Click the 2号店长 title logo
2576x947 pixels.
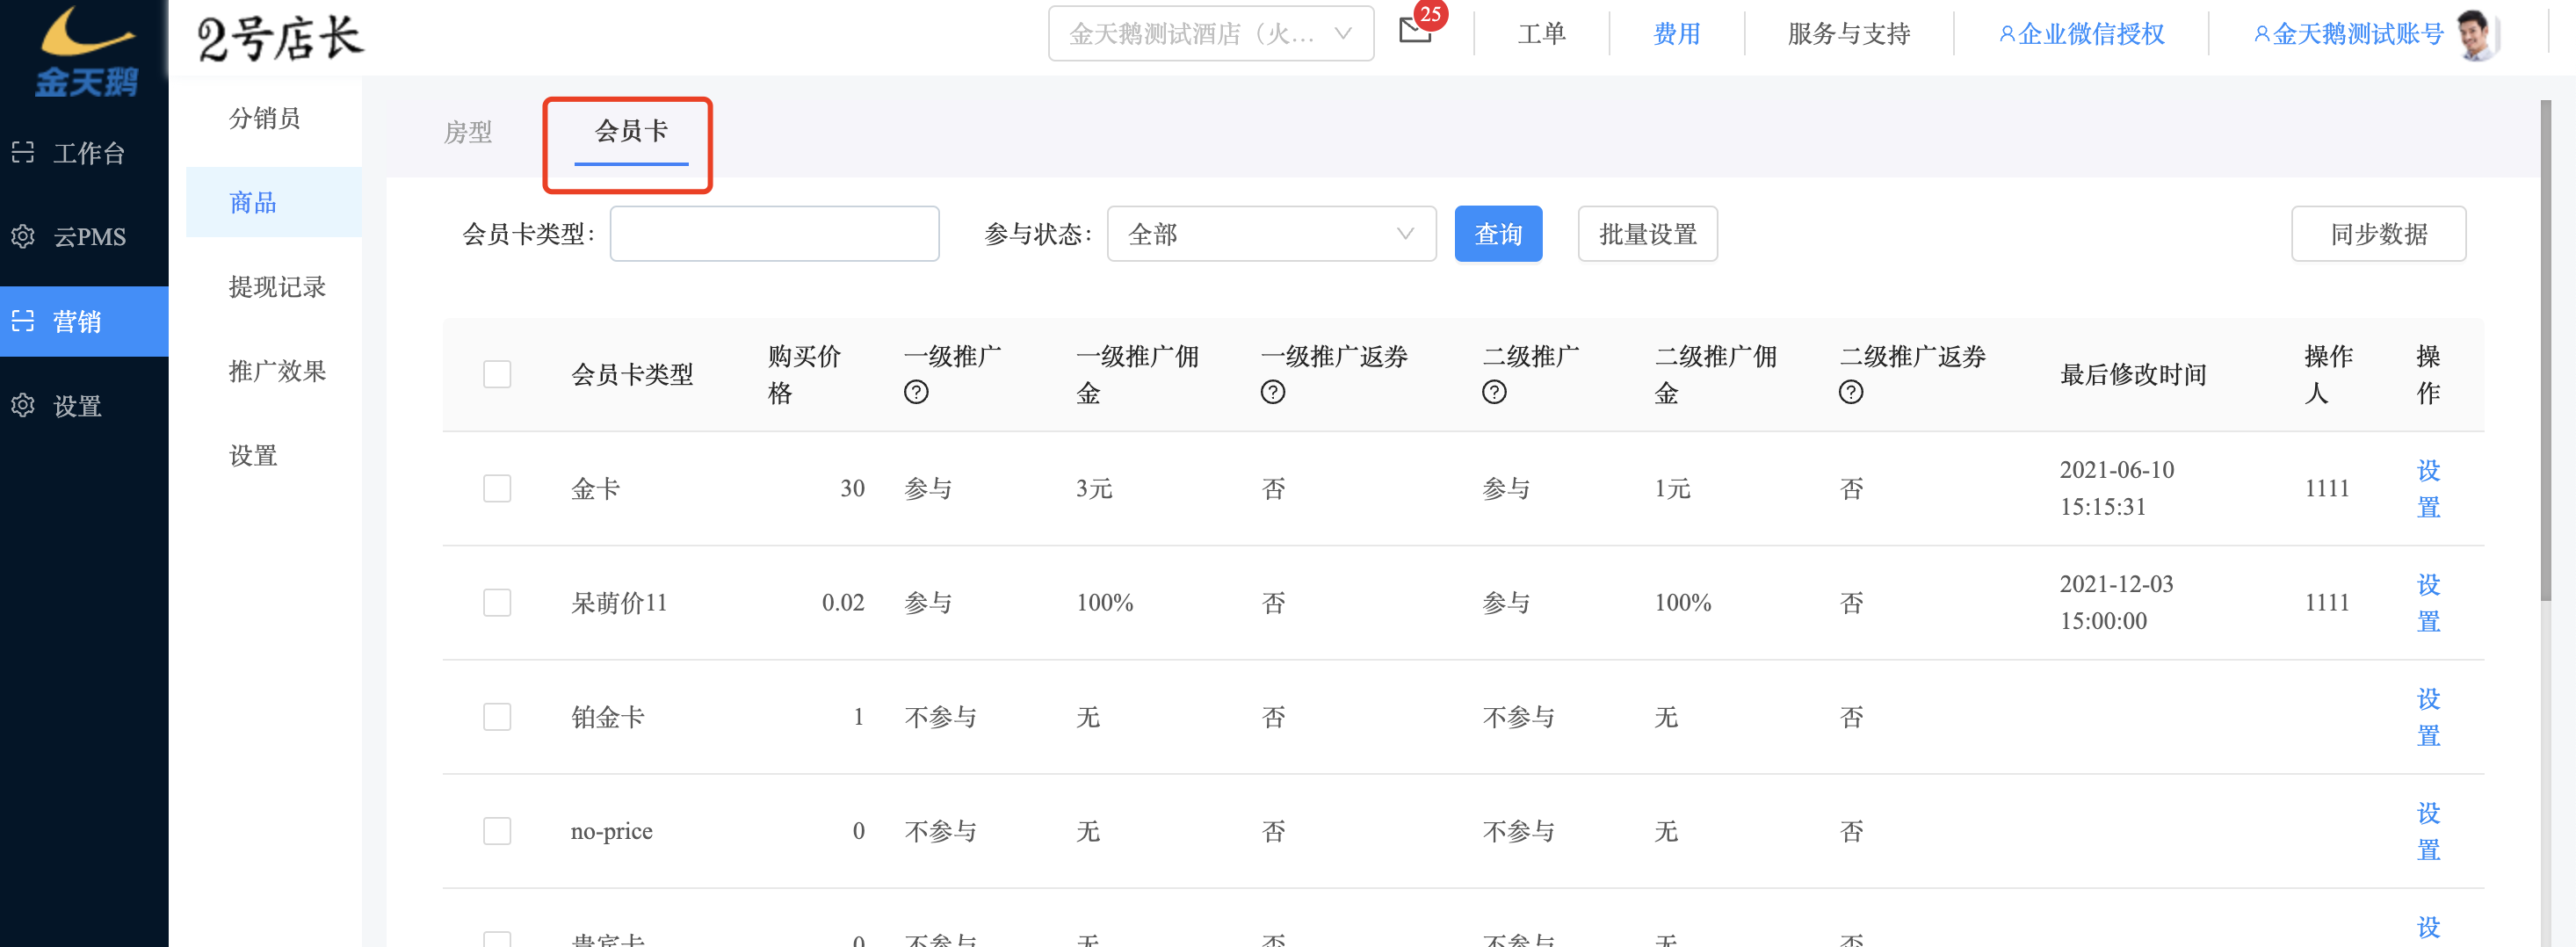click(x=281, y=38)
